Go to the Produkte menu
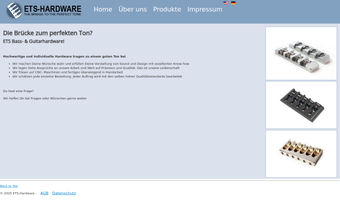This screenshot has height=212, width=340. click(x=167, y=9)
